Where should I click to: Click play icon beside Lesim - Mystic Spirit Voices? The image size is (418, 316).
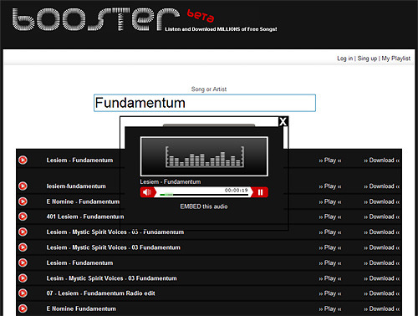point(23,278)
